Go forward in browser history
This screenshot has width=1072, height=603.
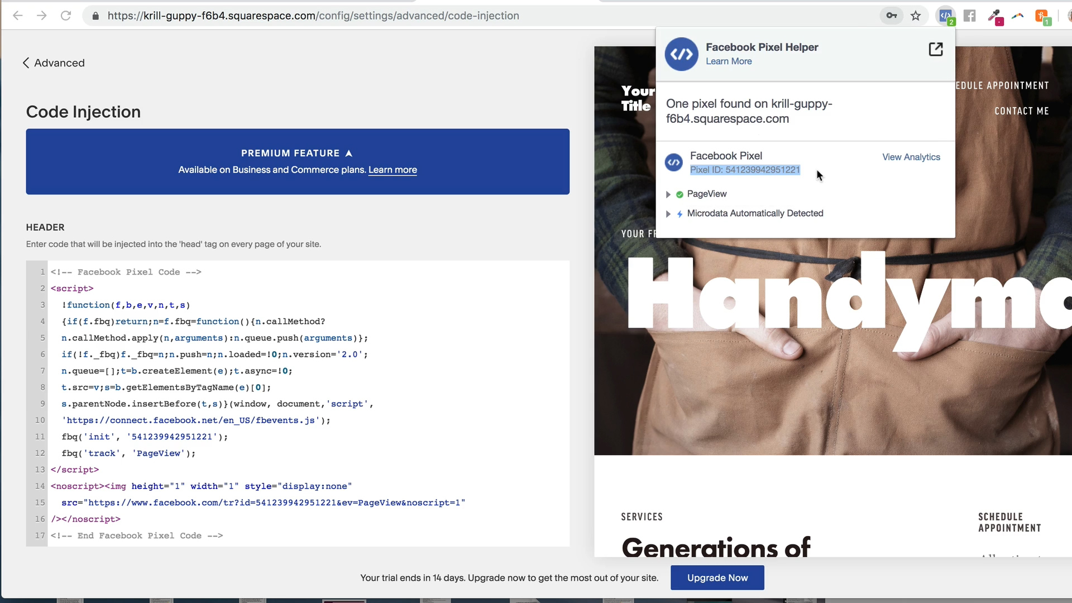click(x=42, y=16)
